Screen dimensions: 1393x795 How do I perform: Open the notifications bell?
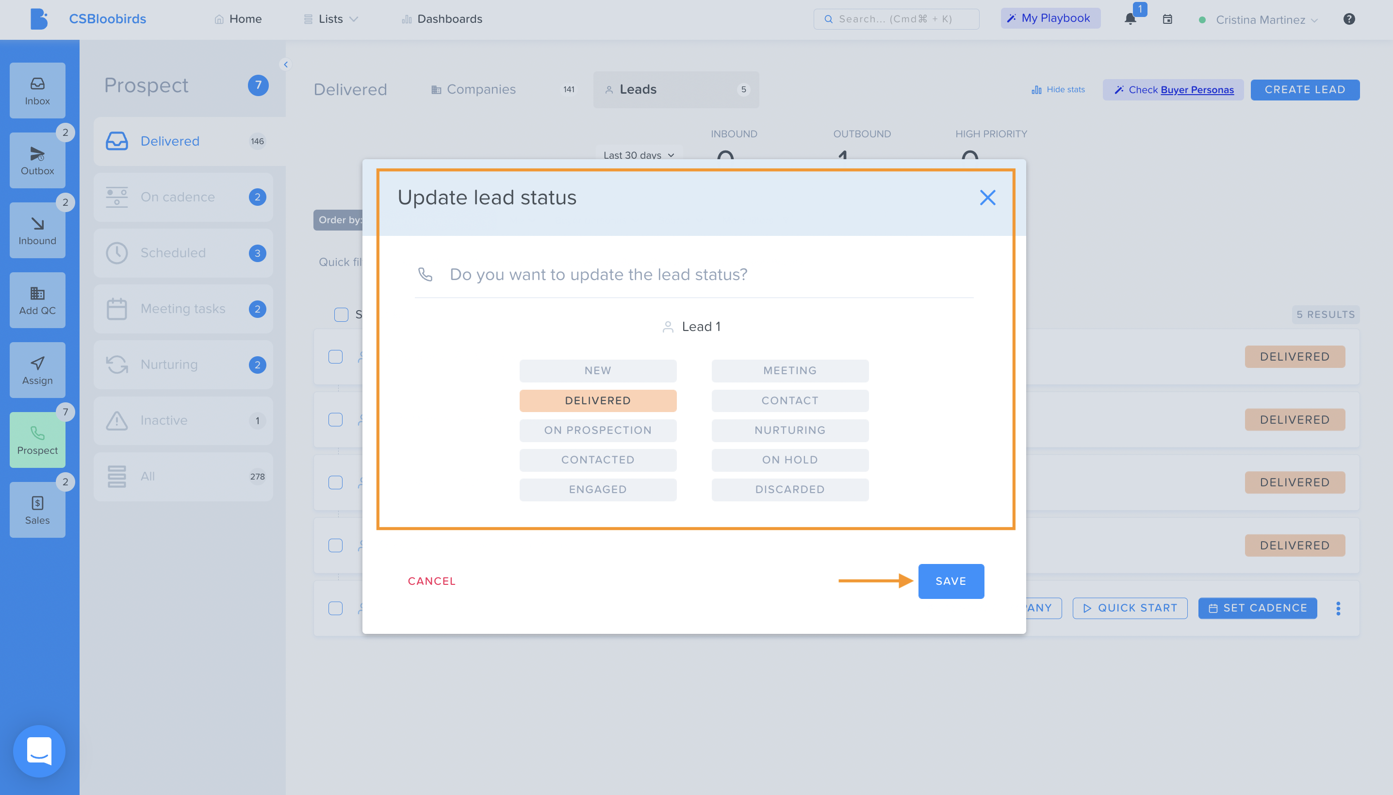1131,19
